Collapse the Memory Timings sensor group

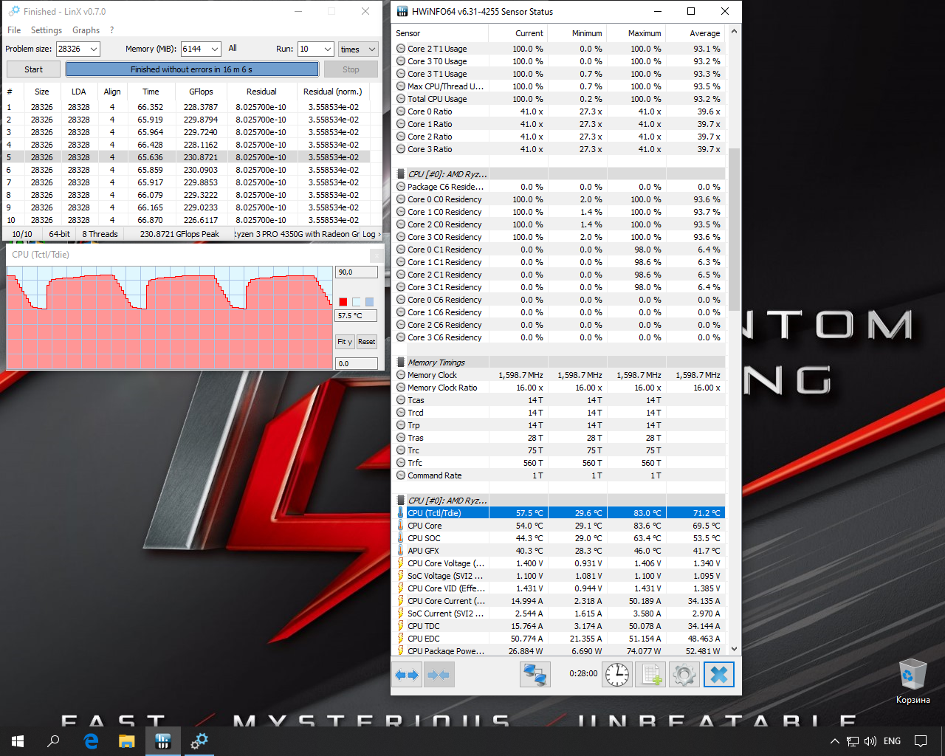436,362
